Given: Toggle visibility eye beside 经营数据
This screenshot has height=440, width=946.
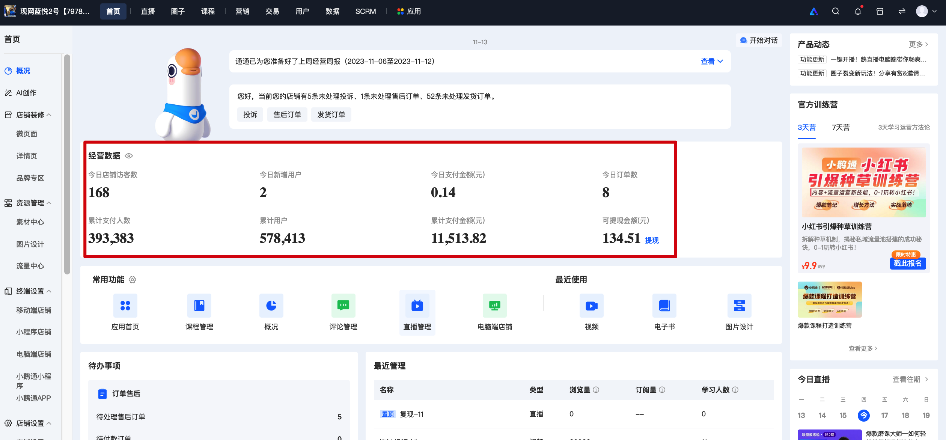Looking at the screenshot, I should (x=129, y=156).
